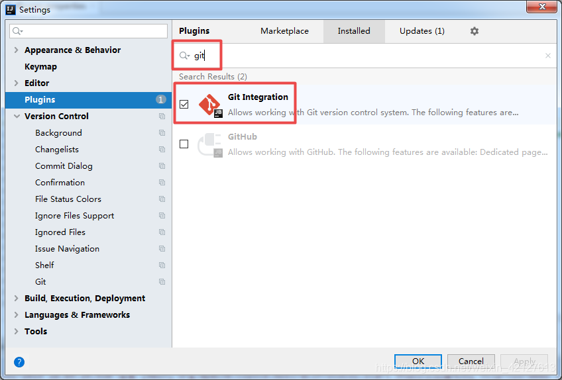Click the Apply button
The width and height of the screenshot is (562, 380).
tap(524, 361)
